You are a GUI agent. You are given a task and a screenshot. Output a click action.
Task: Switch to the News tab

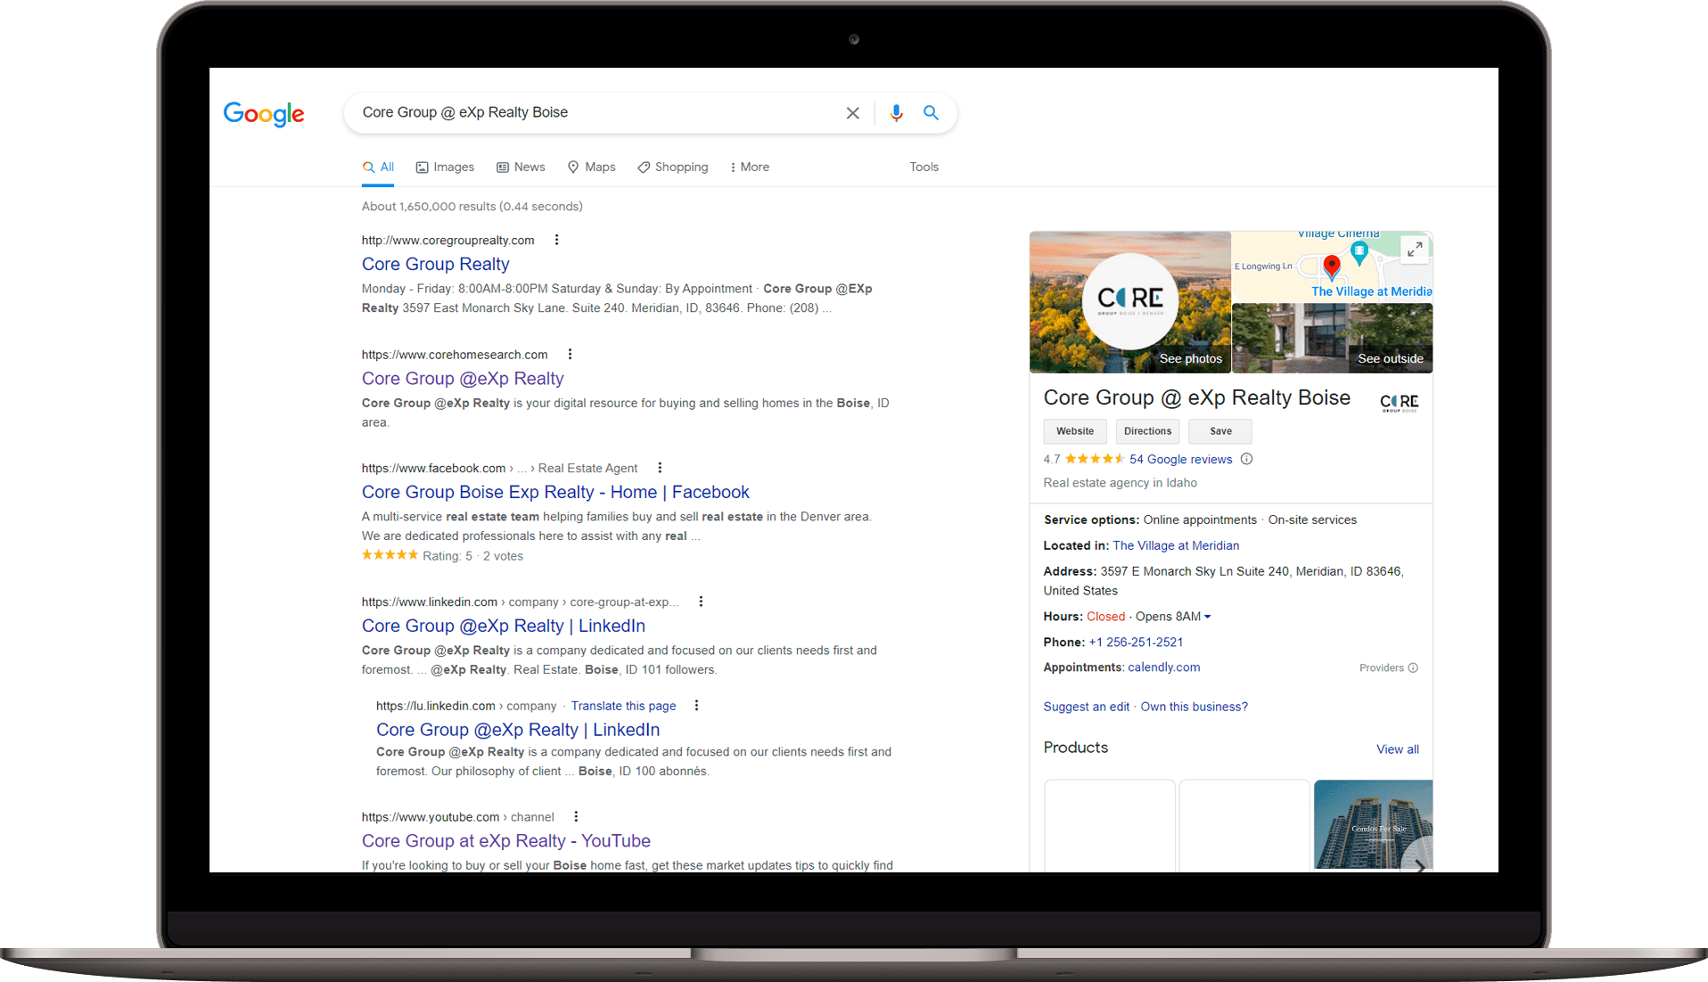click(x=521, y=167)
